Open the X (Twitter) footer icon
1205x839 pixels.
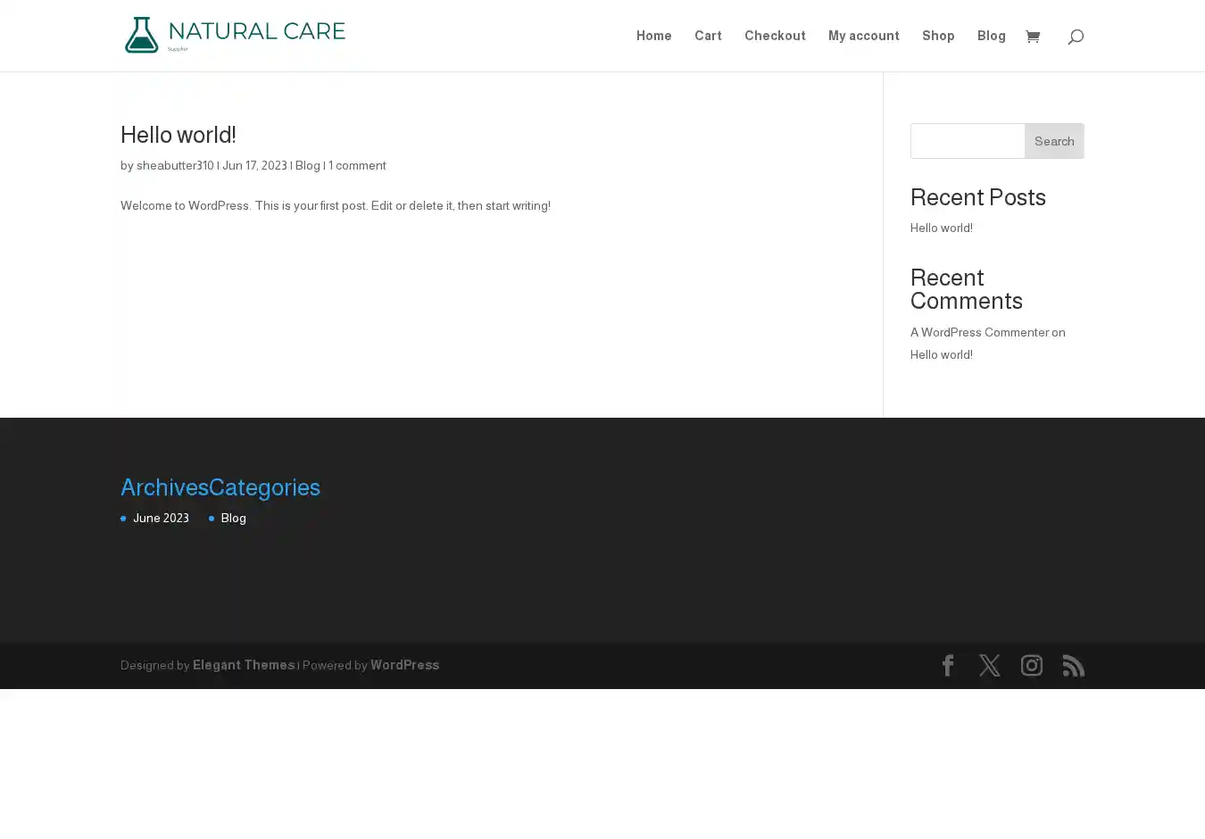point(989,665)
